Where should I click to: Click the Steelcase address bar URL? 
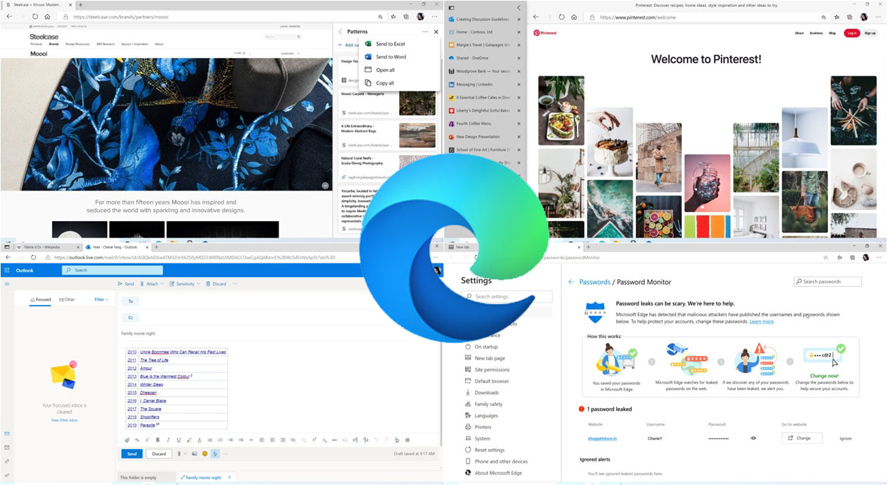(x=120, y=17)
